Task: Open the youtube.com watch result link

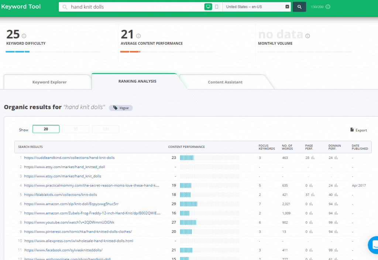Action: pos(69,222)
